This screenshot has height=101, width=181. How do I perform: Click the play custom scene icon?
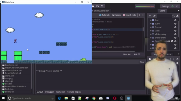click(98, 6)
